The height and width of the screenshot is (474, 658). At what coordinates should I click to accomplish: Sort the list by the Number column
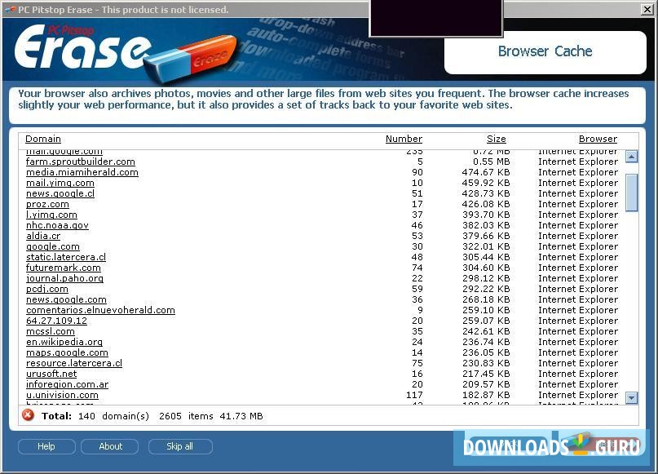click(404, 139)
